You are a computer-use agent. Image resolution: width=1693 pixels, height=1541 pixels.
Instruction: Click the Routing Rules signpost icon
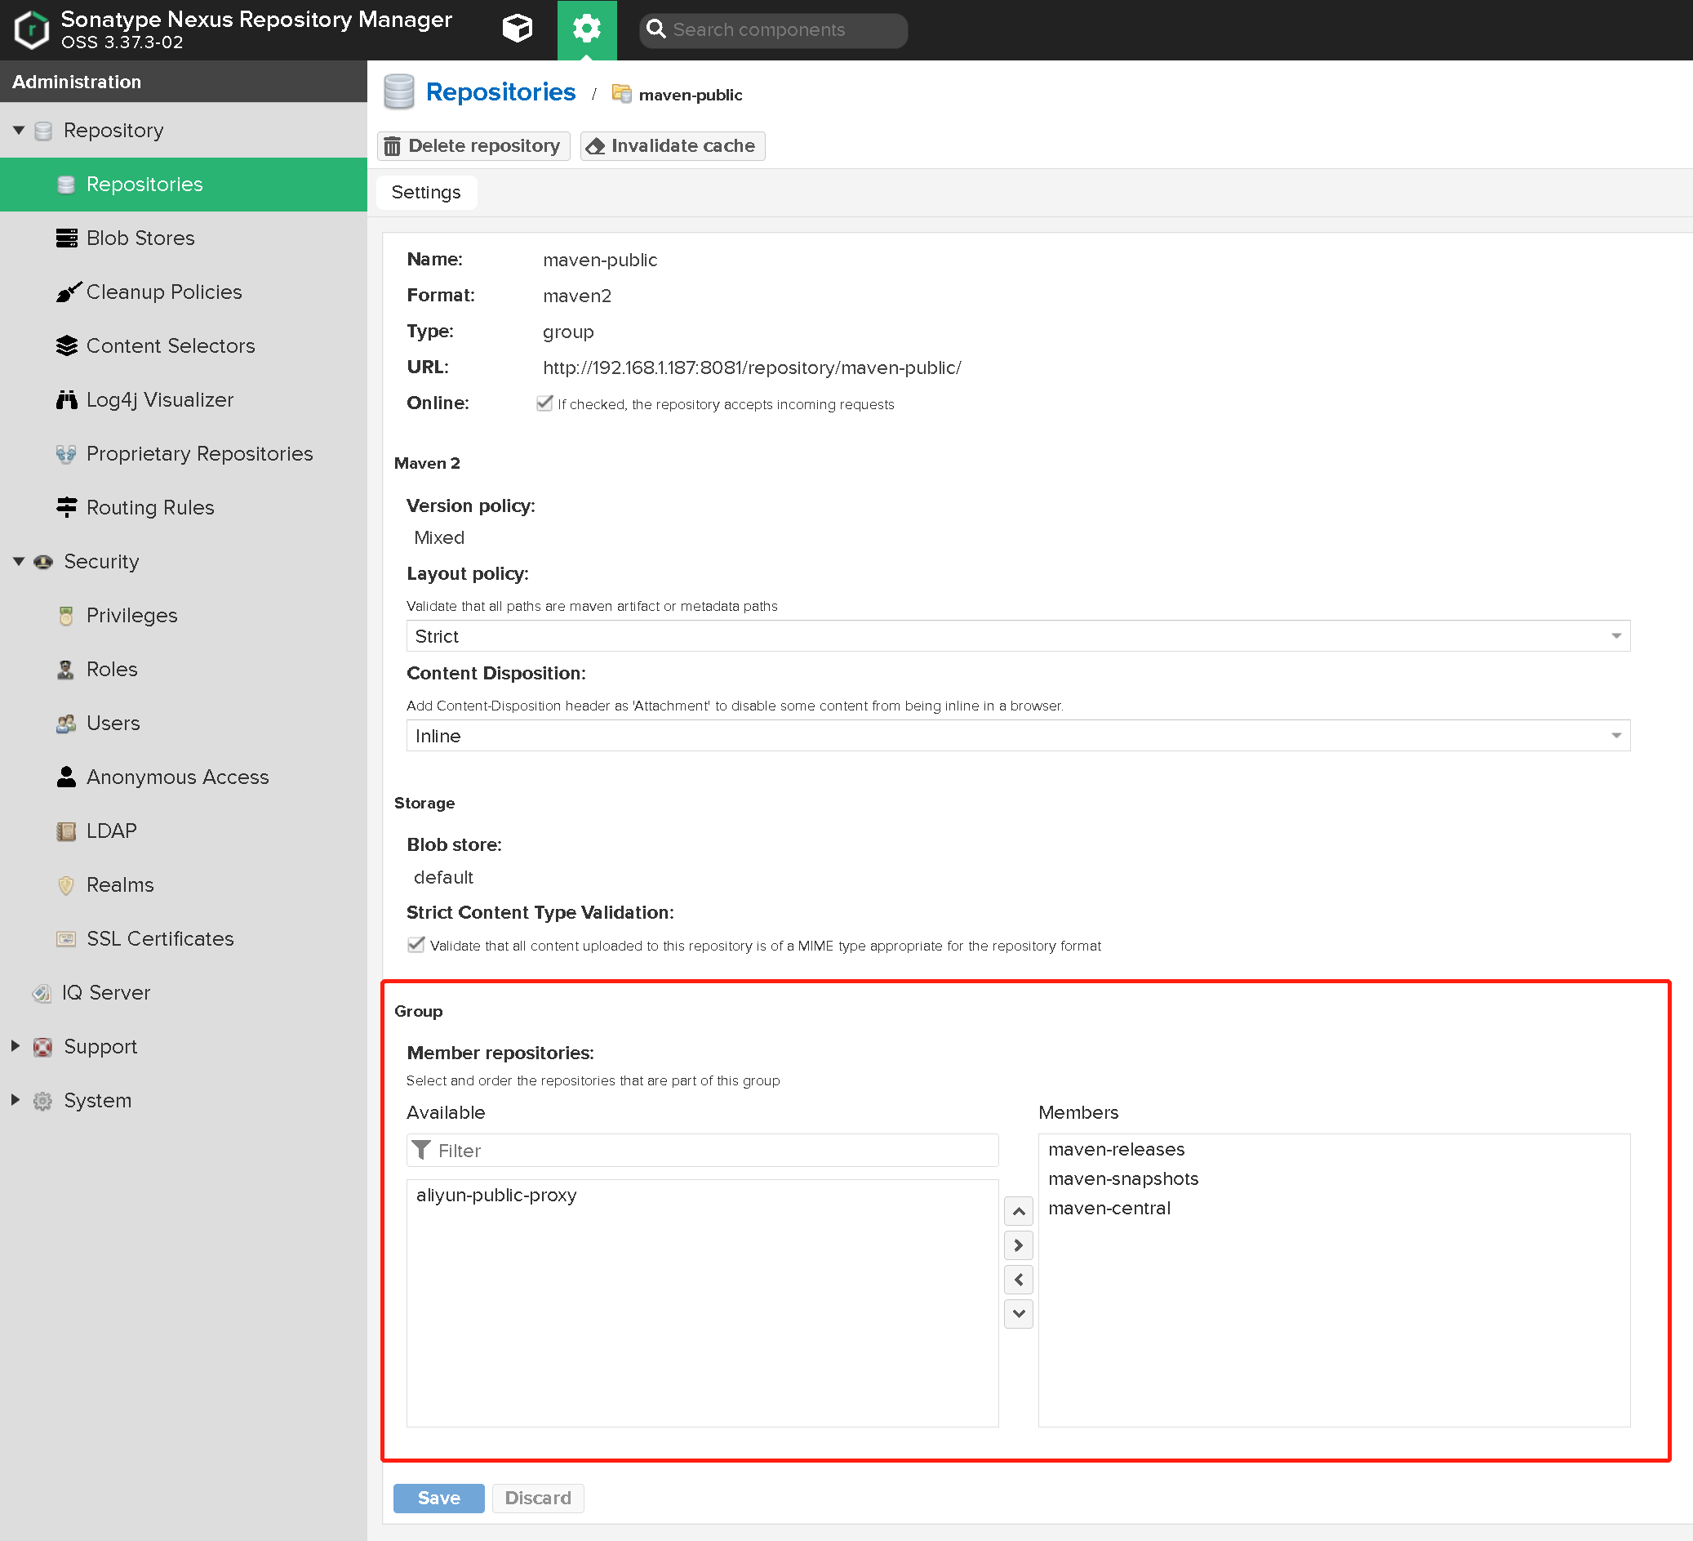pyautogui.click(x=66, y=507)
